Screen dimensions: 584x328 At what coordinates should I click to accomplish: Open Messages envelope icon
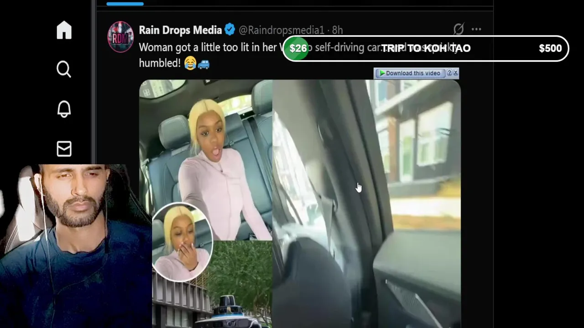[64, 149]
